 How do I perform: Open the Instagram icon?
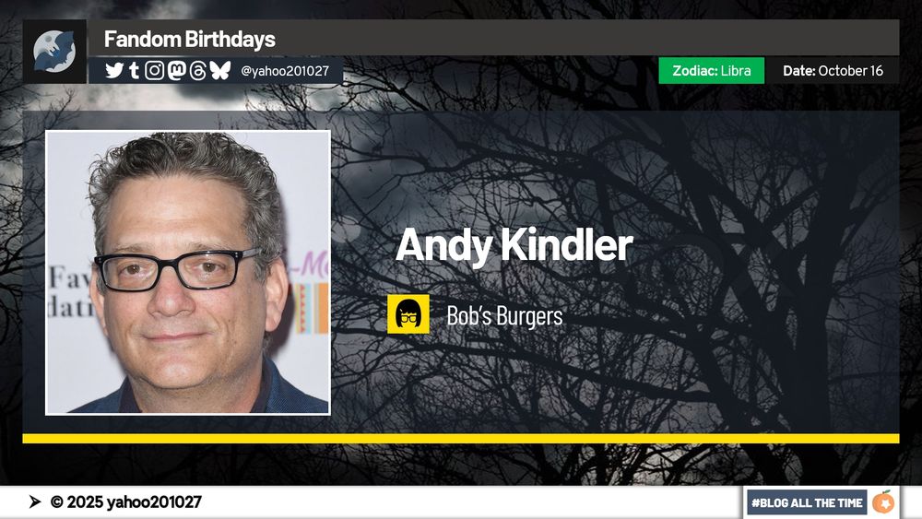coord(155,71)
